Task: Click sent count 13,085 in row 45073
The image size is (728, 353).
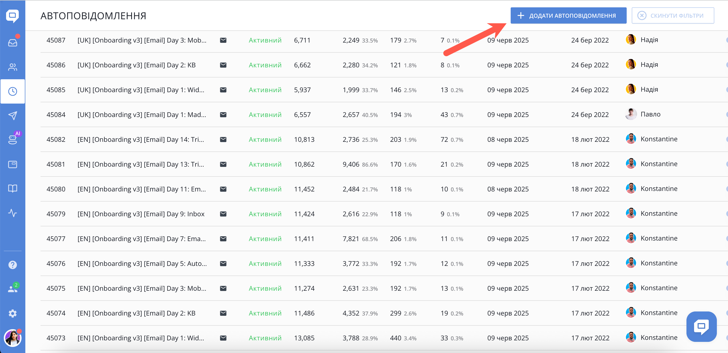Action: (304, 338)
